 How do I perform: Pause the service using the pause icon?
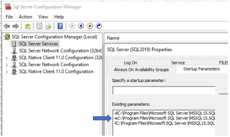point(81,26)
